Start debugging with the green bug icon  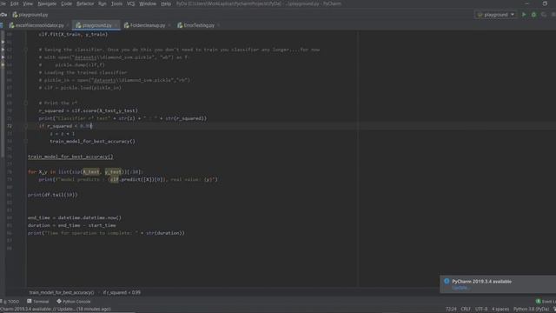click(x=533, y=15)
